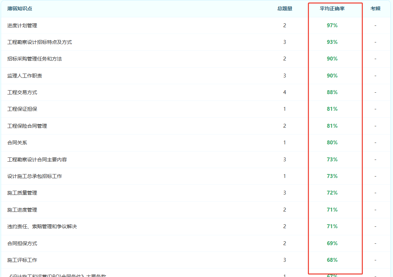Sort by the 平均正确率 column header
Screen dimensions: 393x277
tap(332, 8)
